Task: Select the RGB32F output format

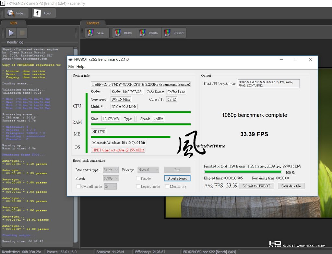Action: [x=174, y=33]
